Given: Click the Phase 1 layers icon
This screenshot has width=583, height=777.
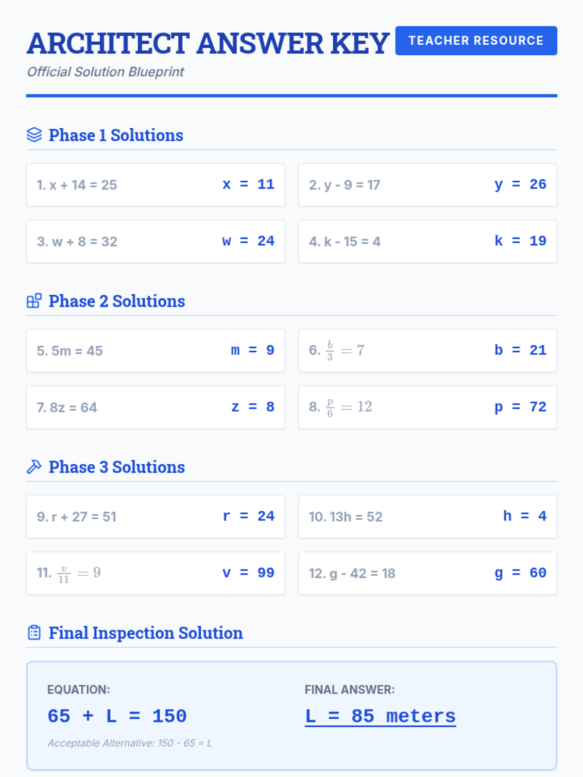Looking at the screenshot, I should [x=34, y=135].
